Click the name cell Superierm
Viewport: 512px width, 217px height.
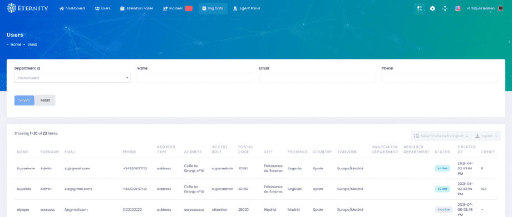26,169
